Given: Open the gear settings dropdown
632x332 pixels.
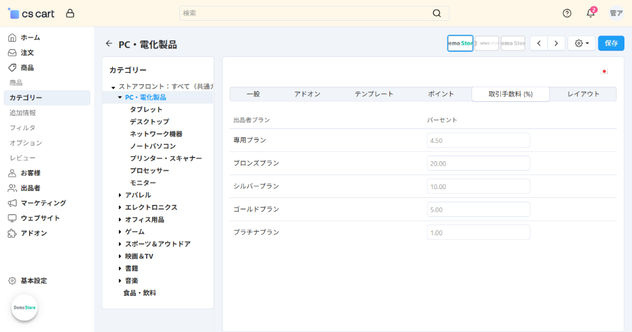Looking at the screenshot, I should pos(581,43).
